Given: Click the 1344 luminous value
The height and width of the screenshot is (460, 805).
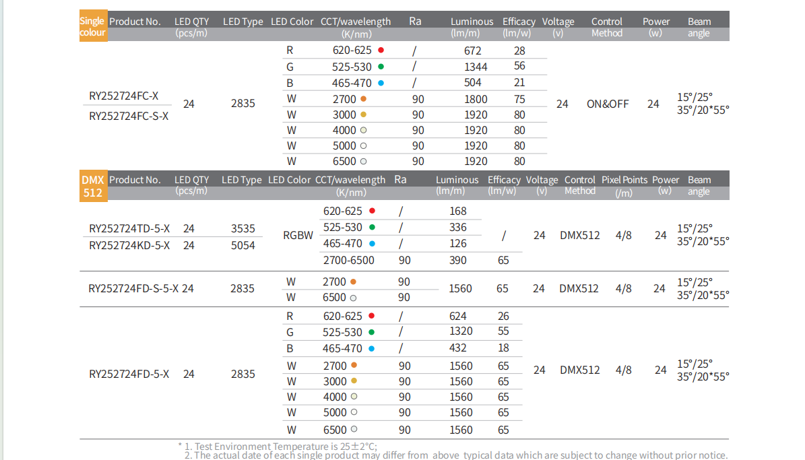Looking at the screenshot, I should 476,67.
